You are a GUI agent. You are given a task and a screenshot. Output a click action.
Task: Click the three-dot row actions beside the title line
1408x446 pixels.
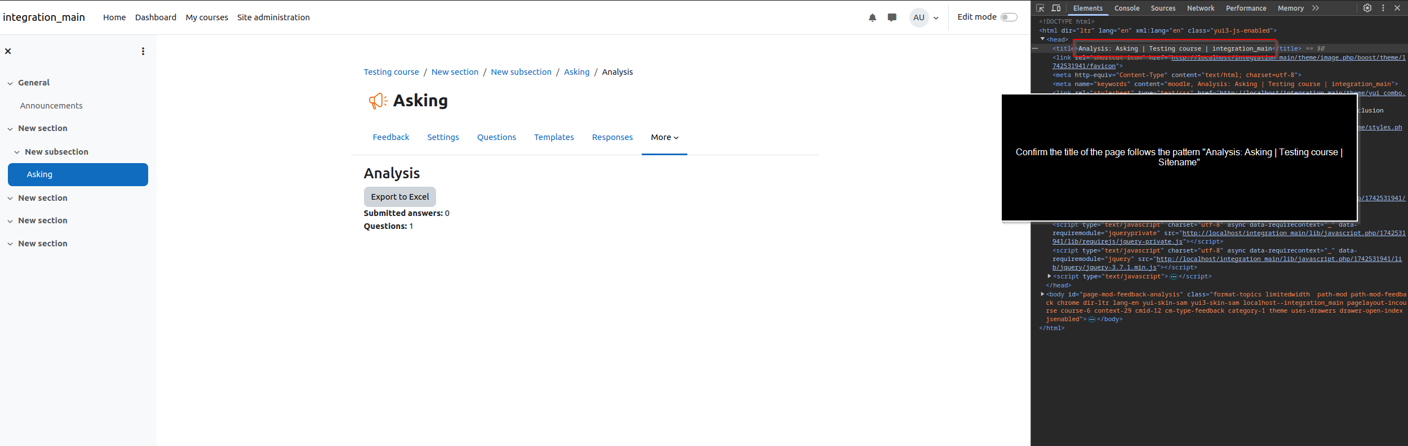[x=1035, y=48]
